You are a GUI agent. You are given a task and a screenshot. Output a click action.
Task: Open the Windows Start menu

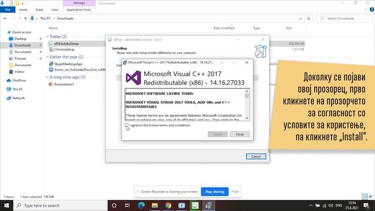click(x=6, y=206)
